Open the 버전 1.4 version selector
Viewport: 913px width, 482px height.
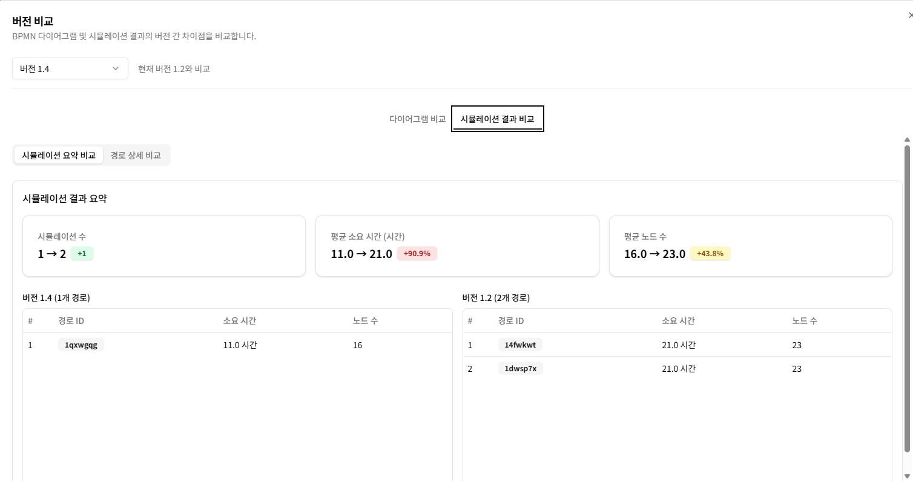click(x=70, y=68)
